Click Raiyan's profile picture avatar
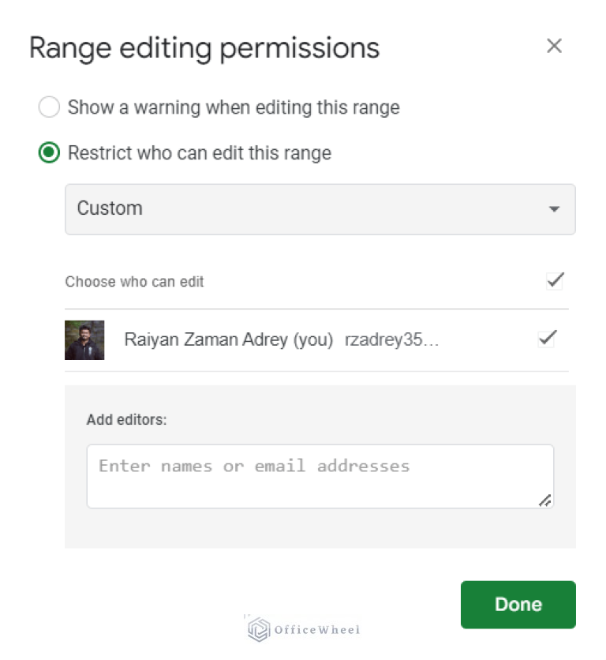606x660 pixels. pyautogui.click(x=84, y=339)
